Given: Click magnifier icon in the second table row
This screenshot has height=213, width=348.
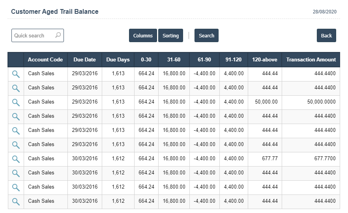Looking at the screenshot, I should point(16,88).
